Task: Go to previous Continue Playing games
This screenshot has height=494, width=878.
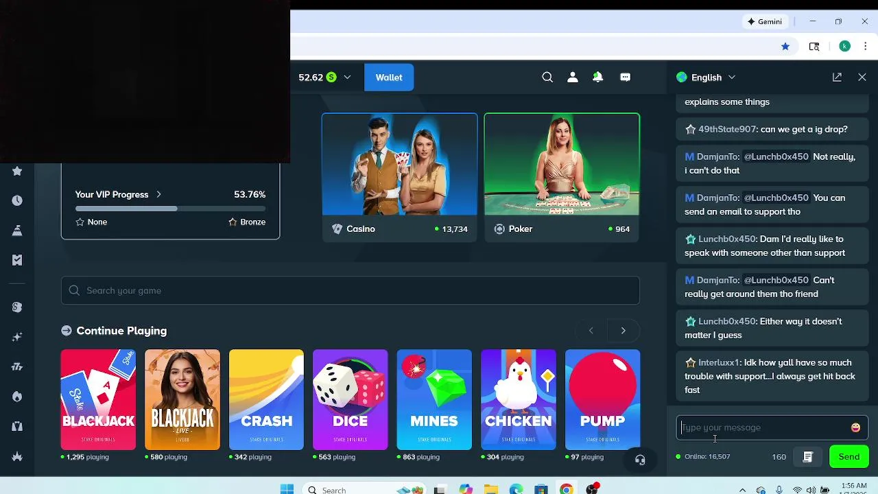Action: click(591, 331)
